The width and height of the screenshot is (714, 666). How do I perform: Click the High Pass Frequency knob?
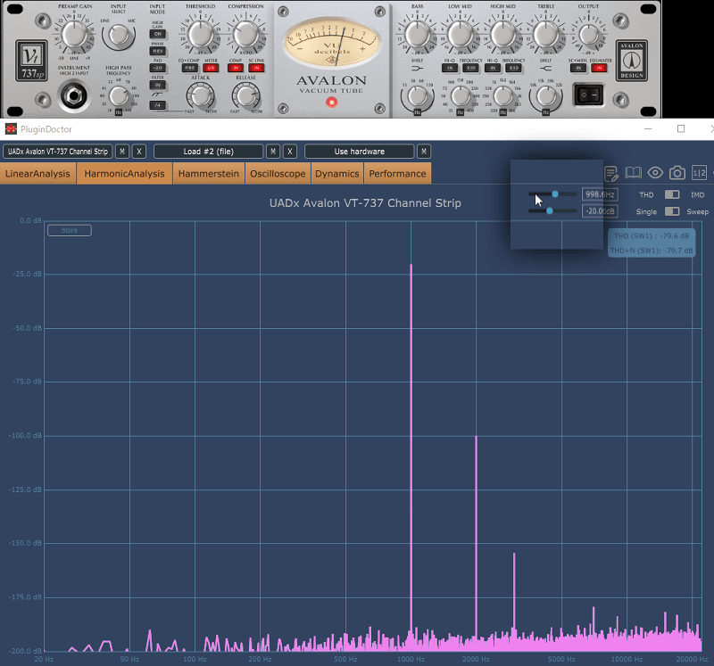tap(119, 96)
